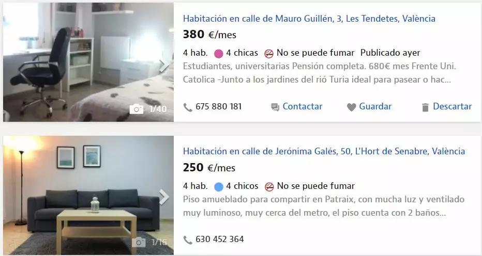Click the heart icon to favorite listing
This screenshot has width=482, height=256.
[x=351, y=107]
